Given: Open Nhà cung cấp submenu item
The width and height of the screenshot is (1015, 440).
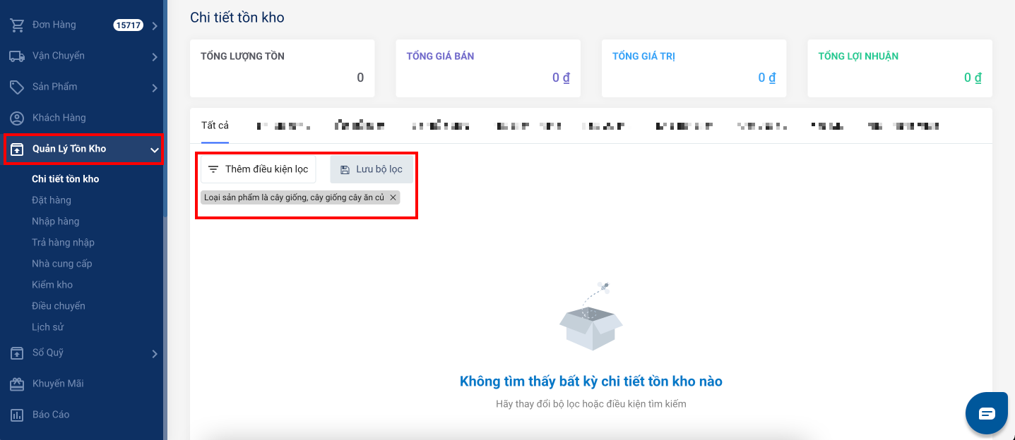Looking at the screenshot, I should pos(62,264).
